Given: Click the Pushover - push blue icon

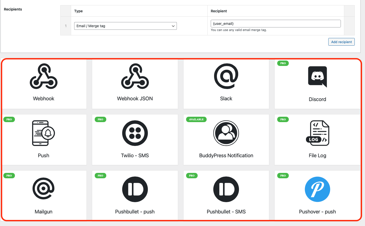Looking at the screenshot, I should (x=318, y=189).
